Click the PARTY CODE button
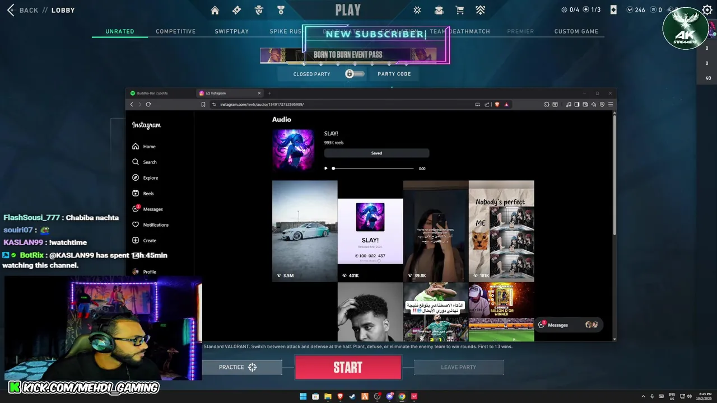This screenshot has height=403, width=717. coord(394,74)
